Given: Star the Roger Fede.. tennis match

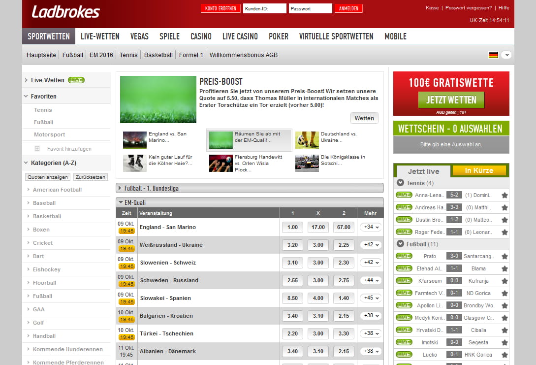Looking at the screenshot, I should [x=504, y=232].
